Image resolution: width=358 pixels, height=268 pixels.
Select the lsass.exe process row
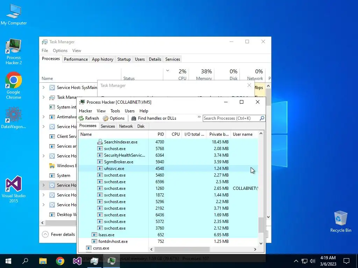tap(168, 235)
